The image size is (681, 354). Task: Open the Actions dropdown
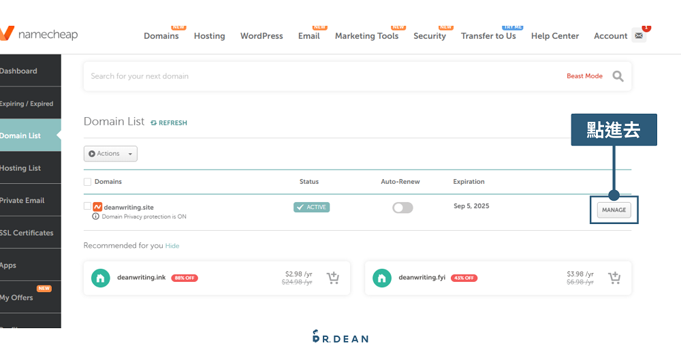click(110, 154)
